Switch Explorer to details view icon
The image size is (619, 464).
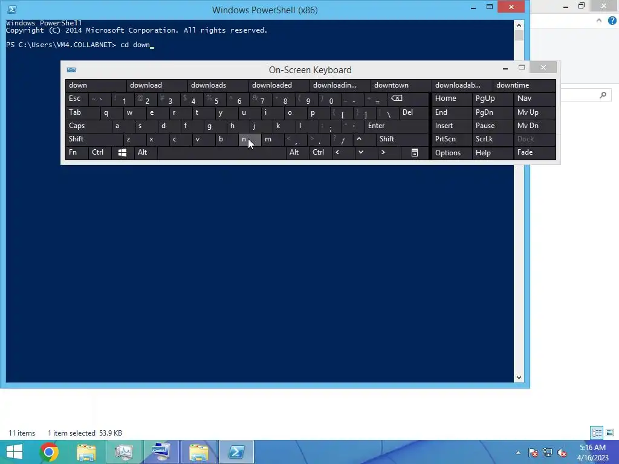point(597,433)
